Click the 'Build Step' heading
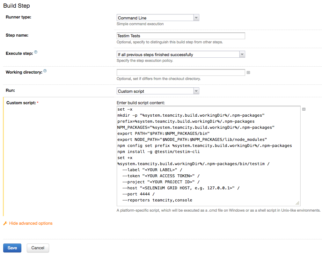Screen dimensions: 322x255 pyautogui.click(x=17, y=6)
